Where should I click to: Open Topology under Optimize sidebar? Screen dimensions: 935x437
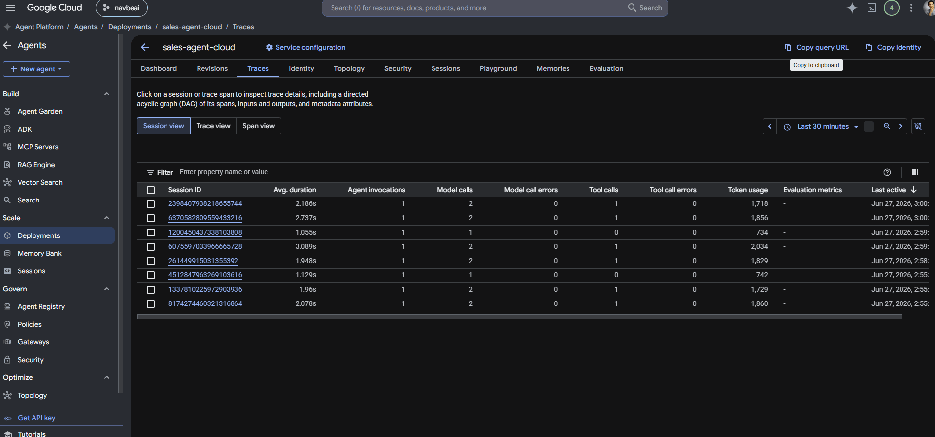click(x=32, y=395)
